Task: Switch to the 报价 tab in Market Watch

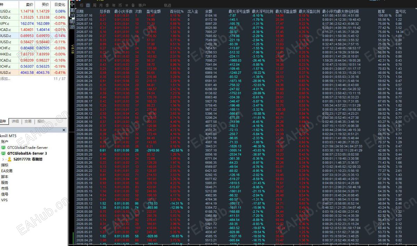Action: pos(41,121)
